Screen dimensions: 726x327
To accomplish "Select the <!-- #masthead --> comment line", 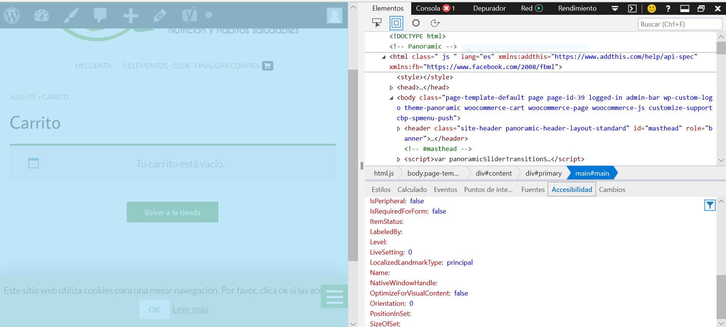I will (x=438, y=149).
